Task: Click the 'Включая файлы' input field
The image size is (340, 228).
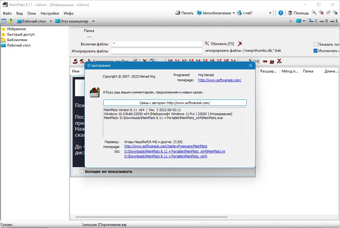Action: pyautogui.click(x=156, y=44)
